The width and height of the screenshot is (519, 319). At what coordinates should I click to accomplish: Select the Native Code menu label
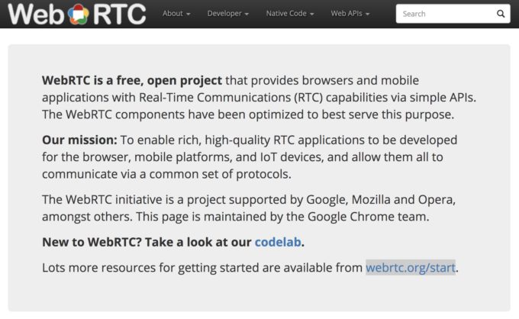[x=286, y=14]
